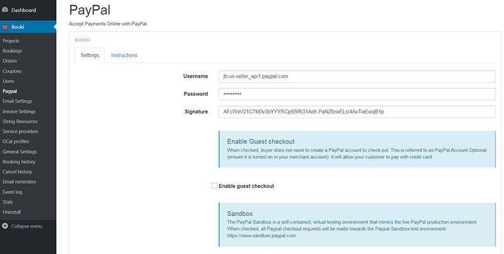Image resolution: width=504 pixels, height=254 pixels.
Task: Go to Projects in the sidebar
Action: [11, 41]
